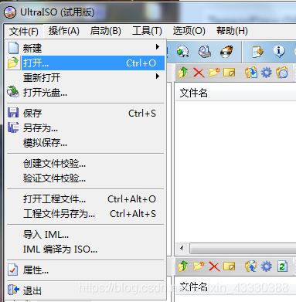Click the checkmark page icon beside 属性
Image resolution: width=296 pixels, height=302 pixels.
(x=13, y=270)
